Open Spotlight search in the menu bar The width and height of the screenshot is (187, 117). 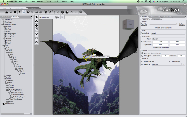click(x=183, y=1)
